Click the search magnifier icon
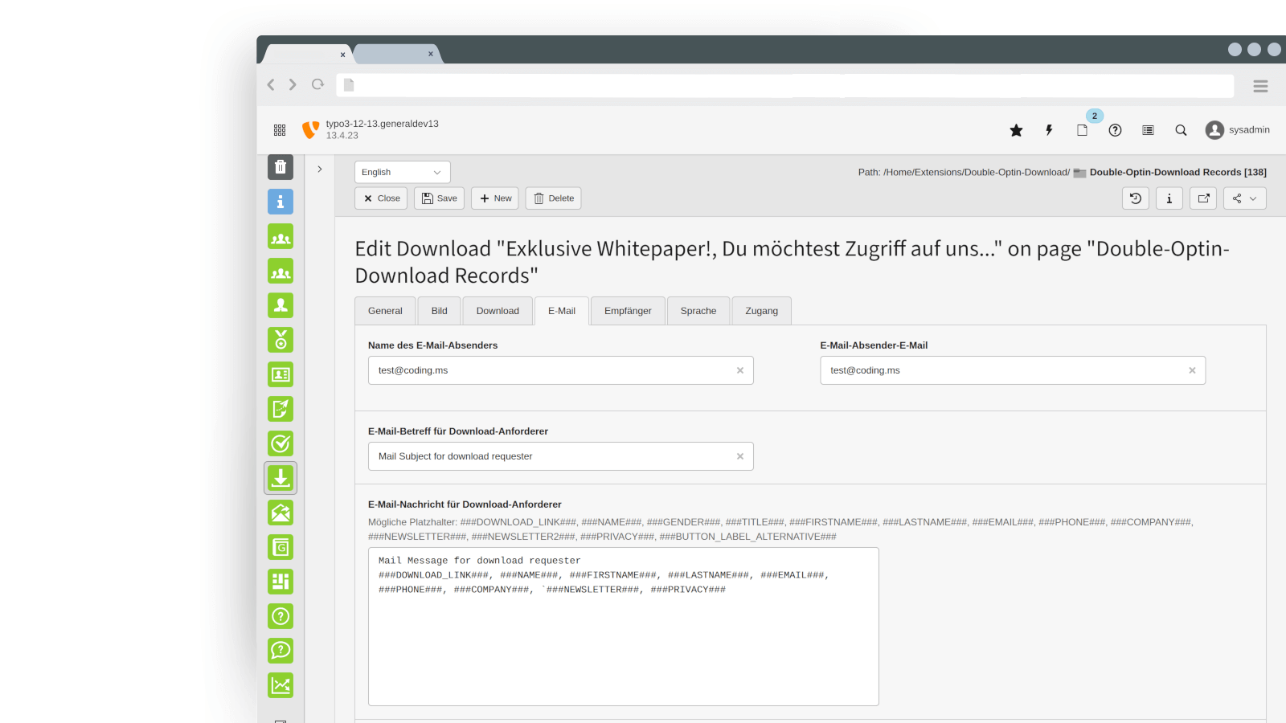 coord(1181,130)
